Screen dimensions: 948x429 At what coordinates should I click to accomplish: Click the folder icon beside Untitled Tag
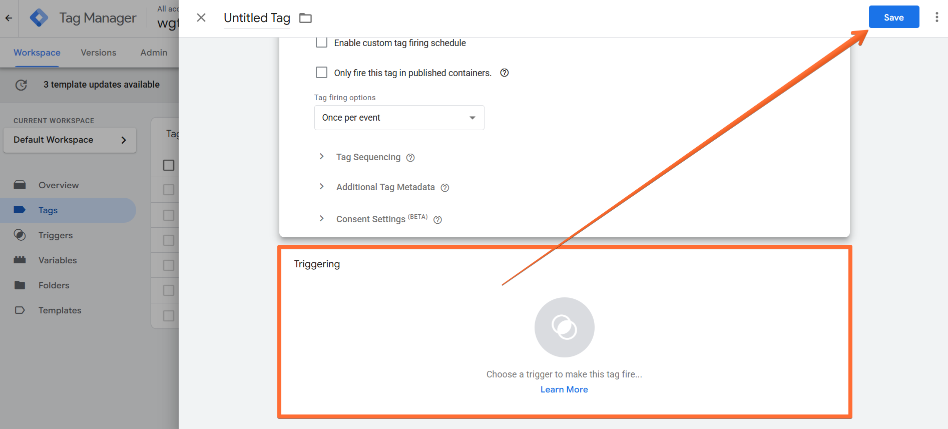305,18
